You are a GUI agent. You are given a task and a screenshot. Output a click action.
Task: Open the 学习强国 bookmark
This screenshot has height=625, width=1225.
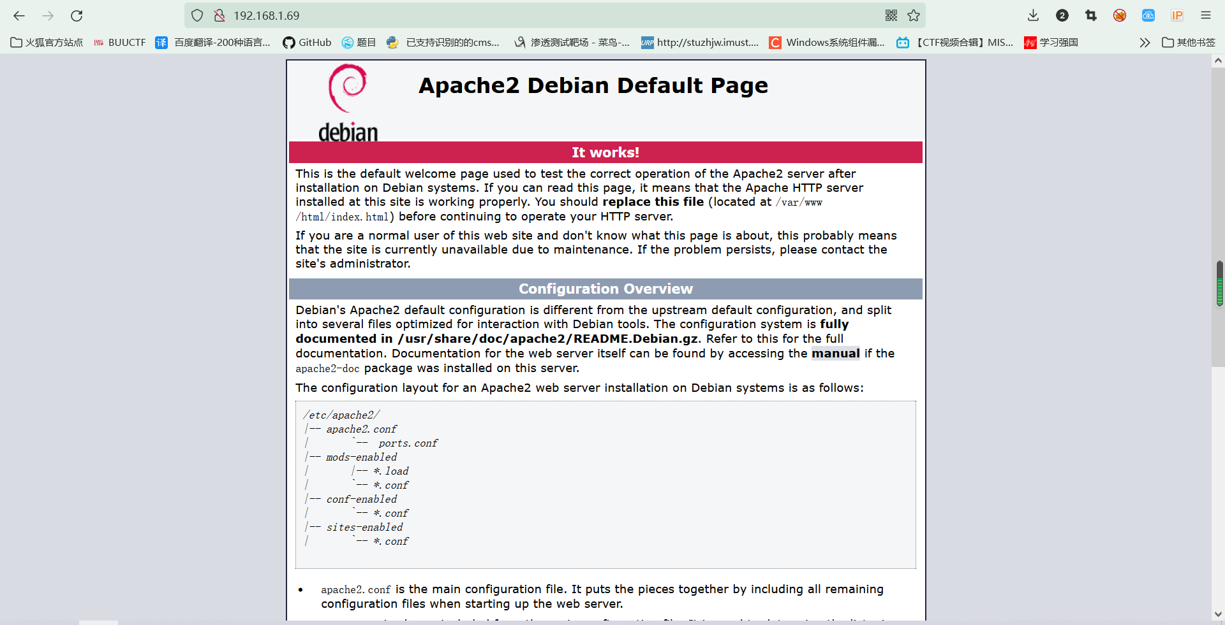coord(1051,43)
